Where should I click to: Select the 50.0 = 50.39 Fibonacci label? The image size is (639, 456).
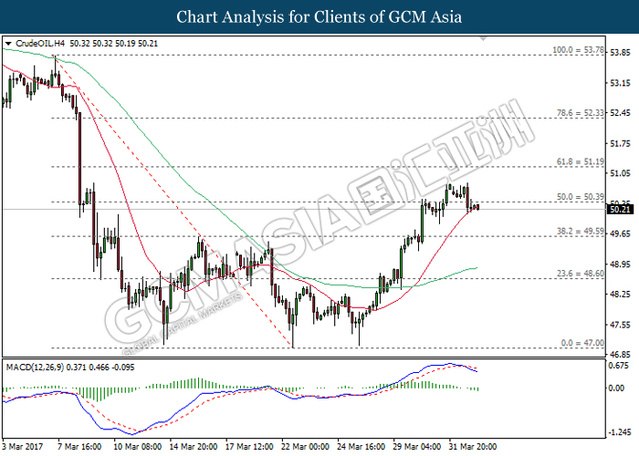[581, 197]
